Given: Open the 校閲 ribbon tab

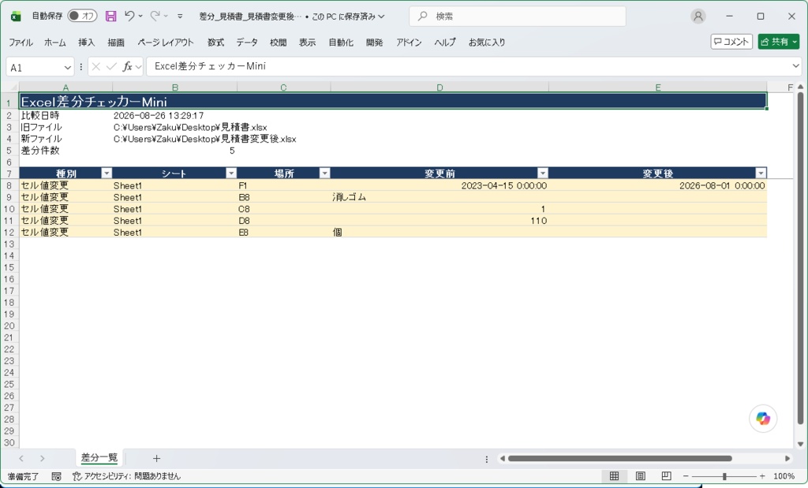Looking at the screenshot, I should (278, 43).
